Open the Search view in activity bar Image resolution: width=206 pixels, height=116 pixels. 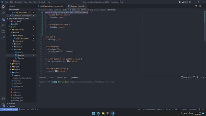coord(3,13)
